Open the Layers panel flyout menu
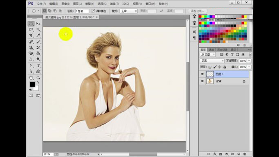 click(x=250, y=49)
